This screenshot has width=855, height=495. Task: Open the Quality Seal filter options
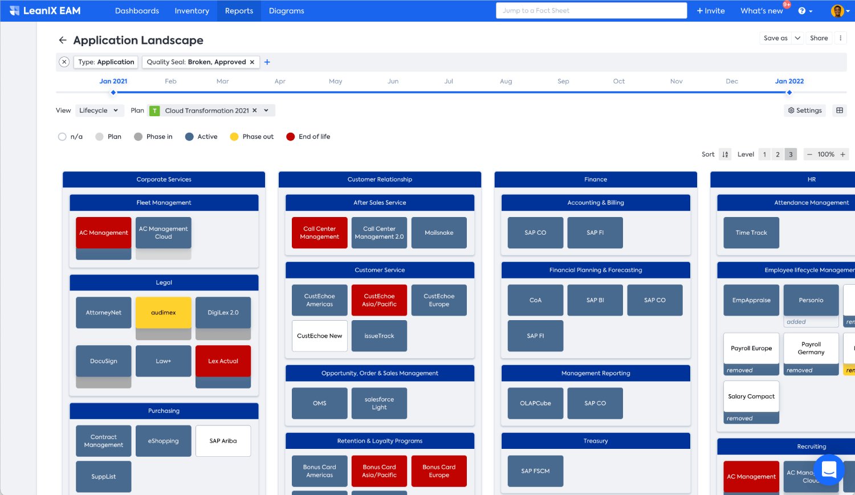pyautogui.click(x=196, y=62)
